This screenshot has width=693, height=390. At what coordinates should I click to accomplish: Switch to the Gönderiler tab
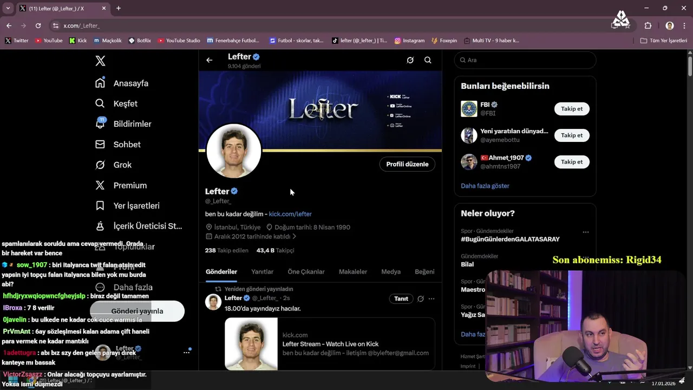click(x=221, y=271)
